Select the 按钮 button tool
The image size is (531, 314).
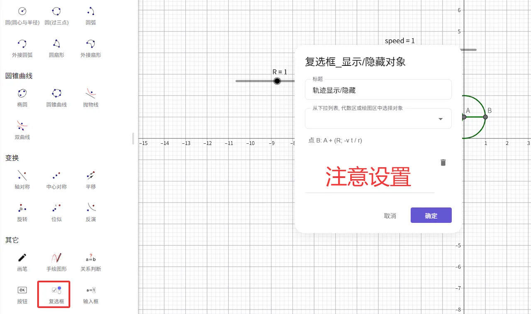pyautogui.click(x=22, y=294)
